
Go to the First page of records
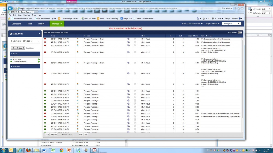point(47,134)
